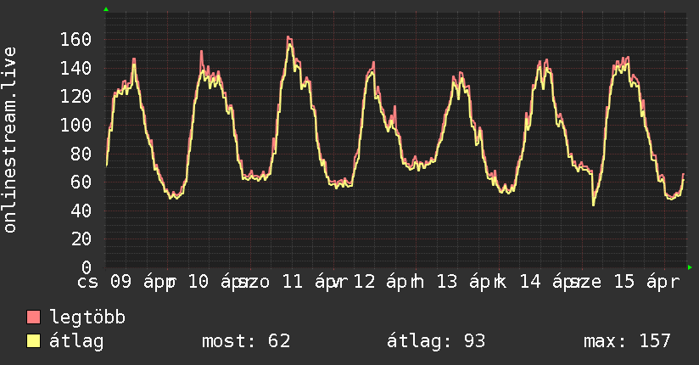Click the onlinestream.live vertical axis title

click(x=10, y=140)
